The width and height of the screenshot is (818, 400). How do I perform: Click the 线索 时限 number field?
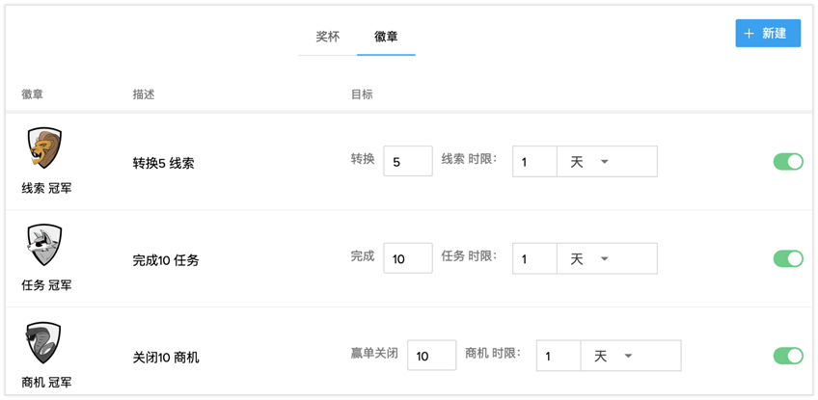pyautogui.click(x=534, y=162)
